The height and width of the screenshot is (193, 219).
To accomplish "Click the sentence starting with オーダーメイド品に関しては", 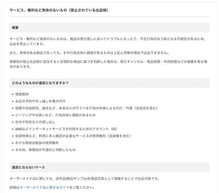I will coord(84,179).
